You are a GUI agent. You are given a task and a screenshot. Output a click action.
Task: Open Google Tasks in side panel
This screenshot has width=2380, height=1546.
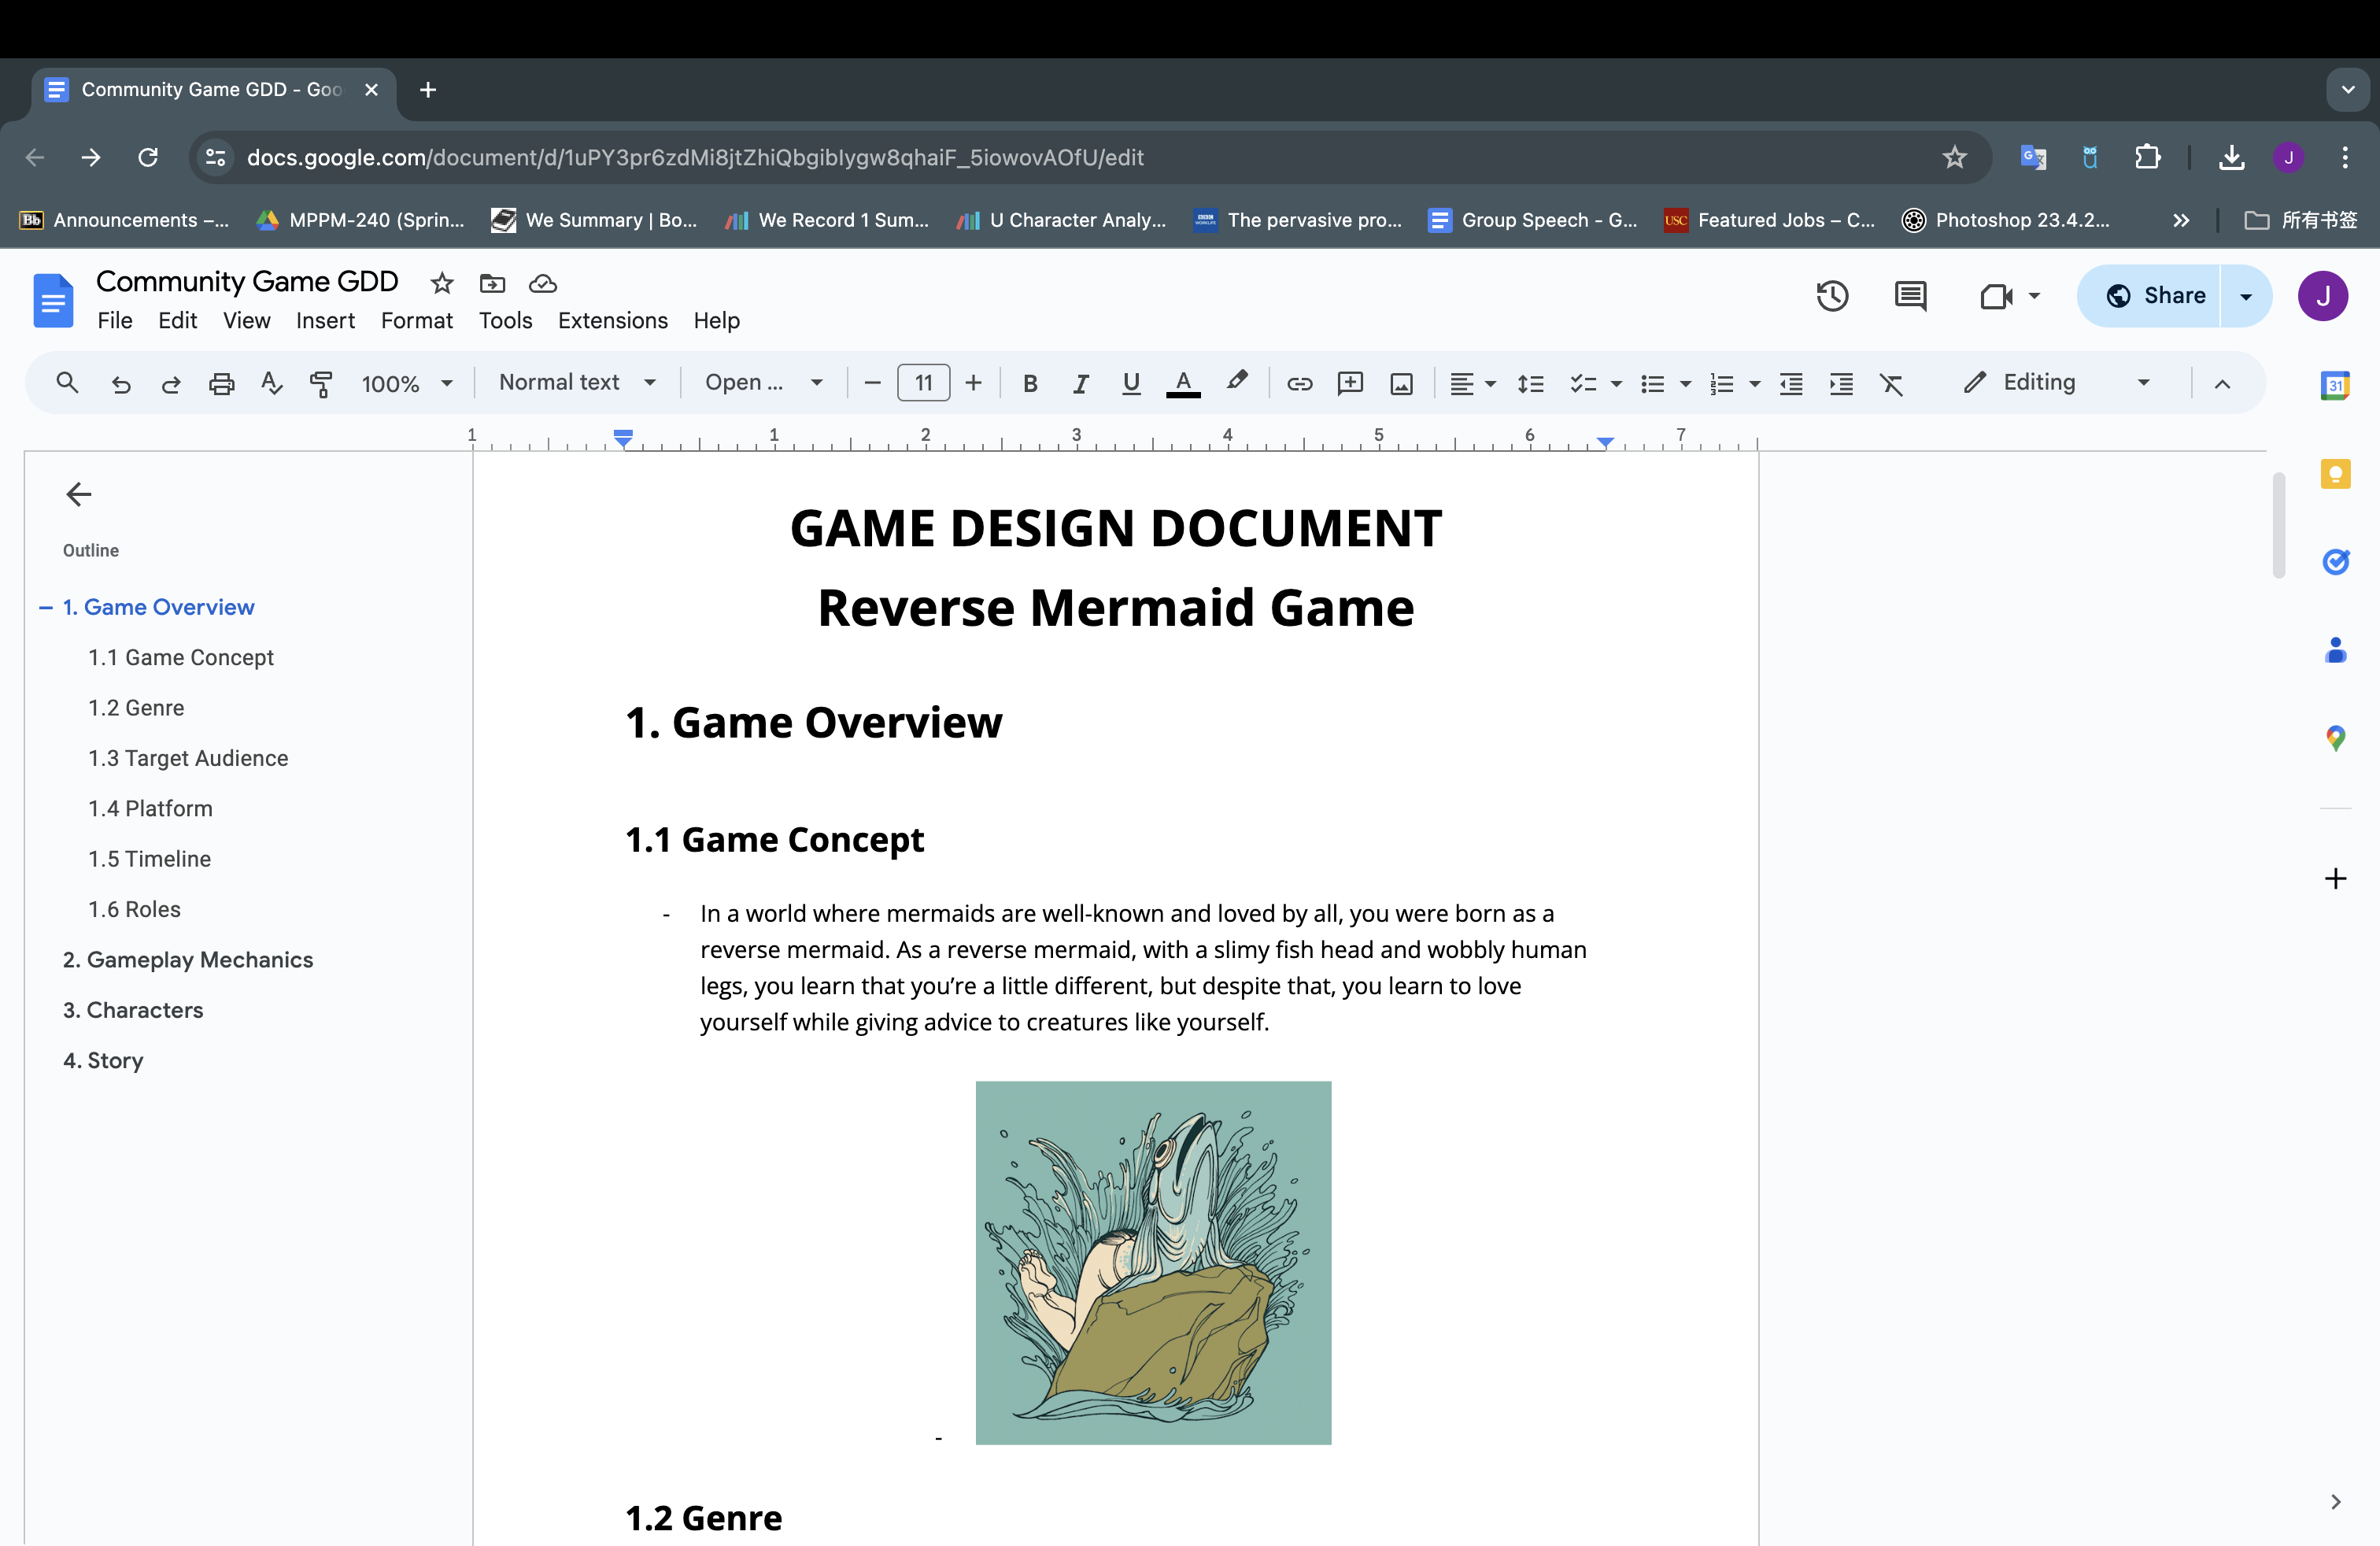coord(2335,561)
